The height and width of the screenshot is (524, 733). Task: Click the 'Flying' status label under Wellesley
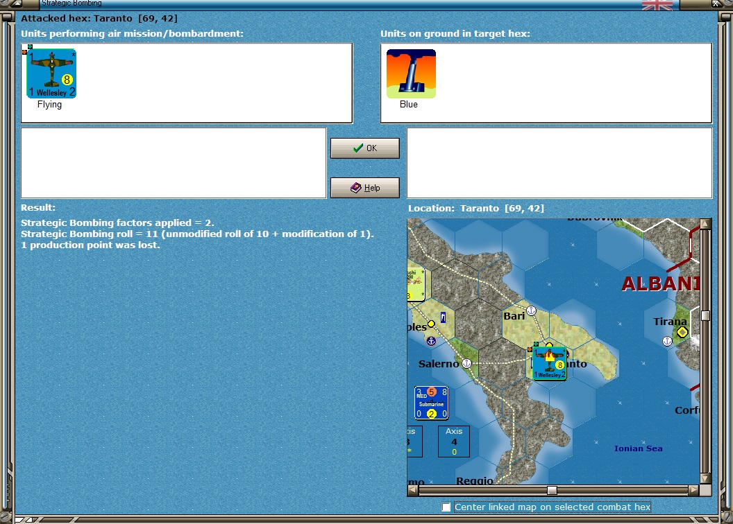49,105
